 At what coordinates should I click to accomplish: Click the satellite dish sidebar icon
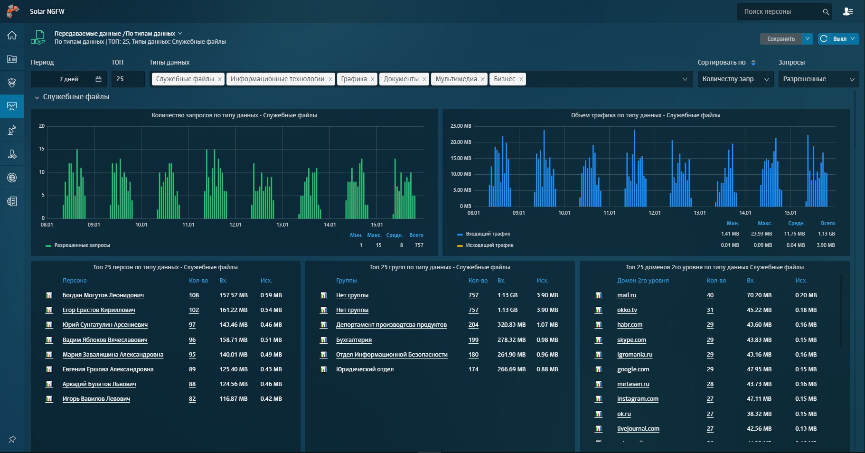point(12,130)
